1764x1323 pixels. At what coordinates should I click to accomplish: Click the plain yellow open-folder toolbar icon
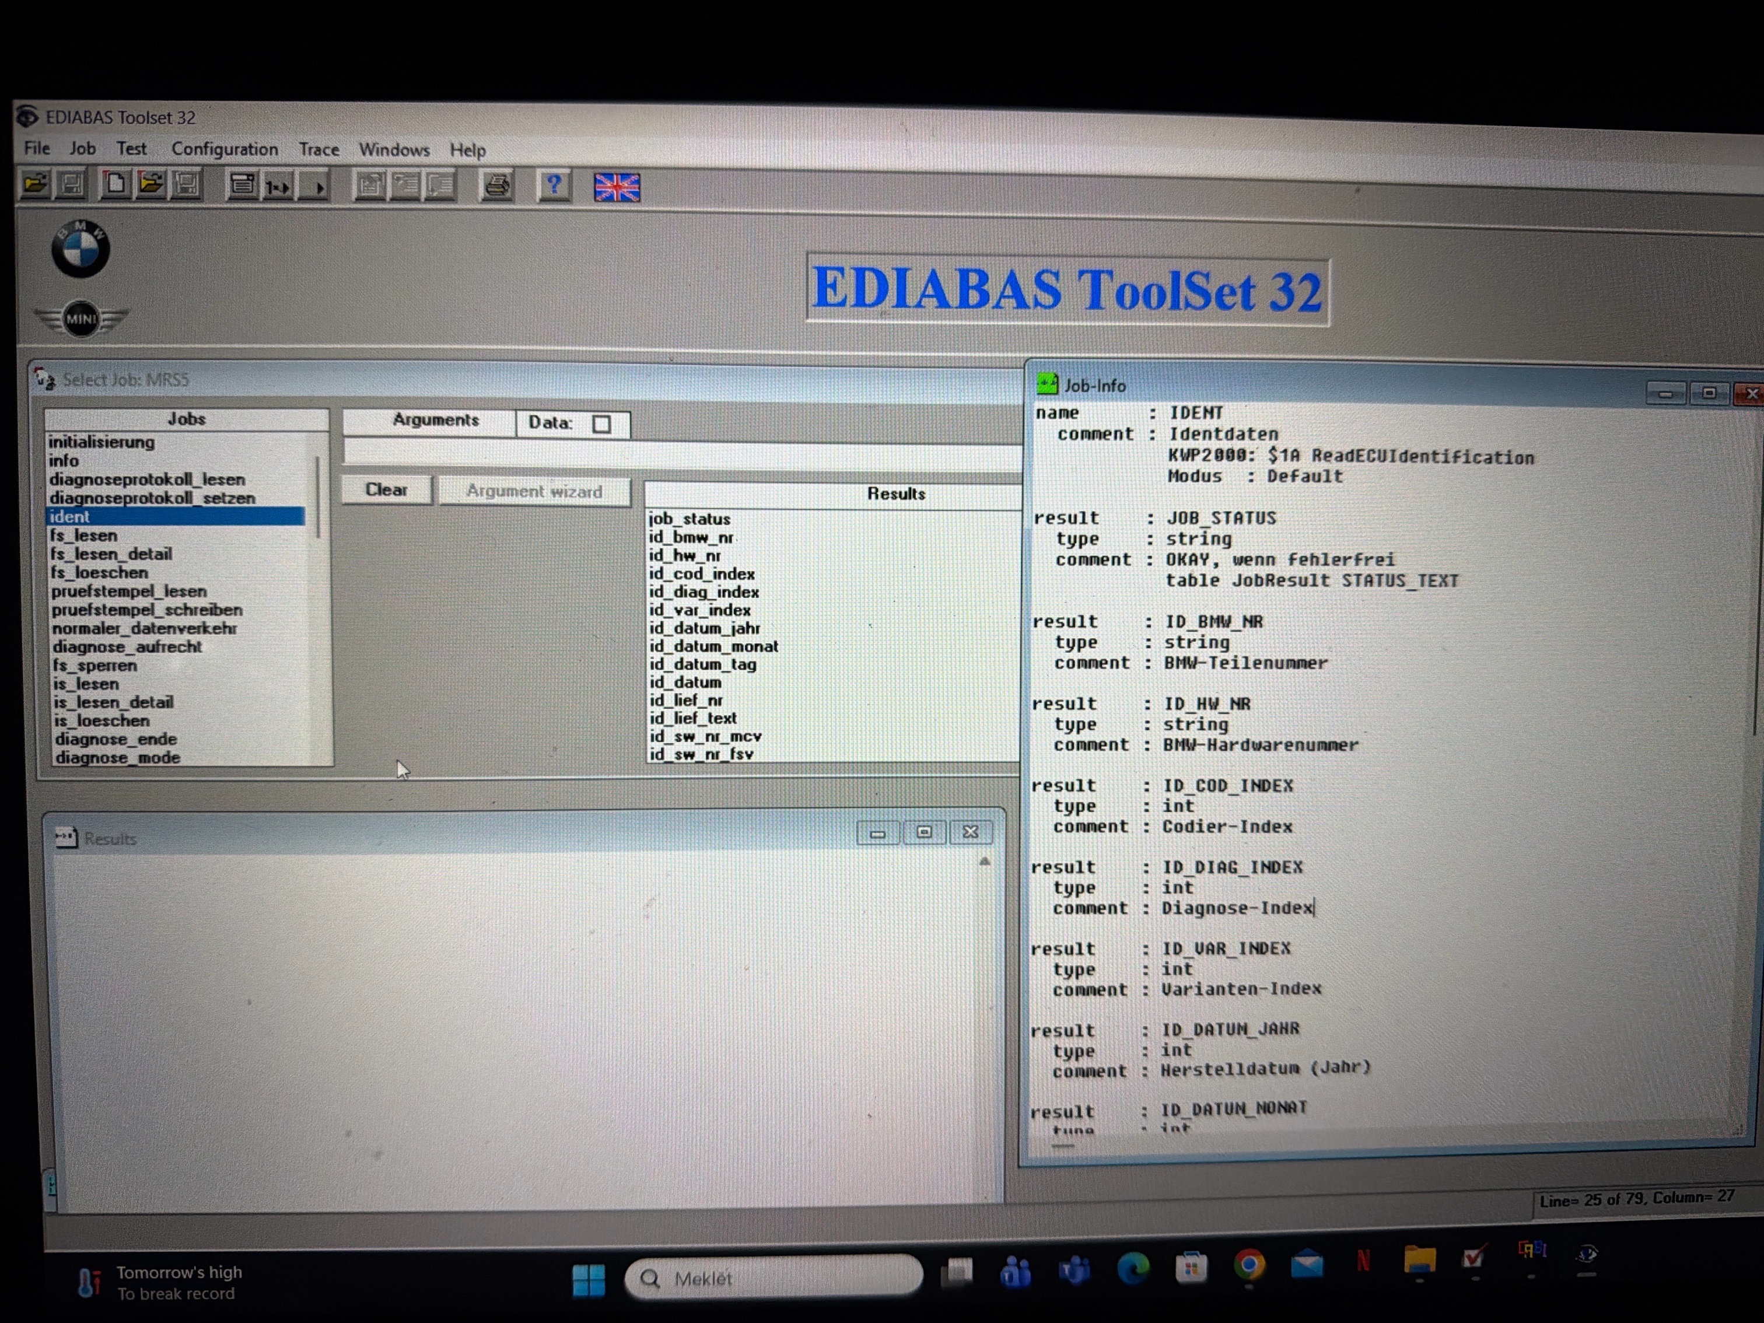pos(35,184)
